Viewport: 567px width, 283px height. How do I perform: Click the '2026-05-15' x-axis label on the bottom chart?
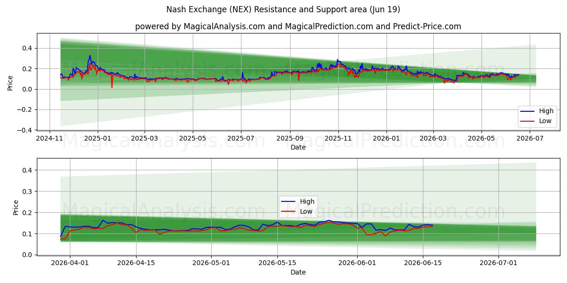pos(278,263)
